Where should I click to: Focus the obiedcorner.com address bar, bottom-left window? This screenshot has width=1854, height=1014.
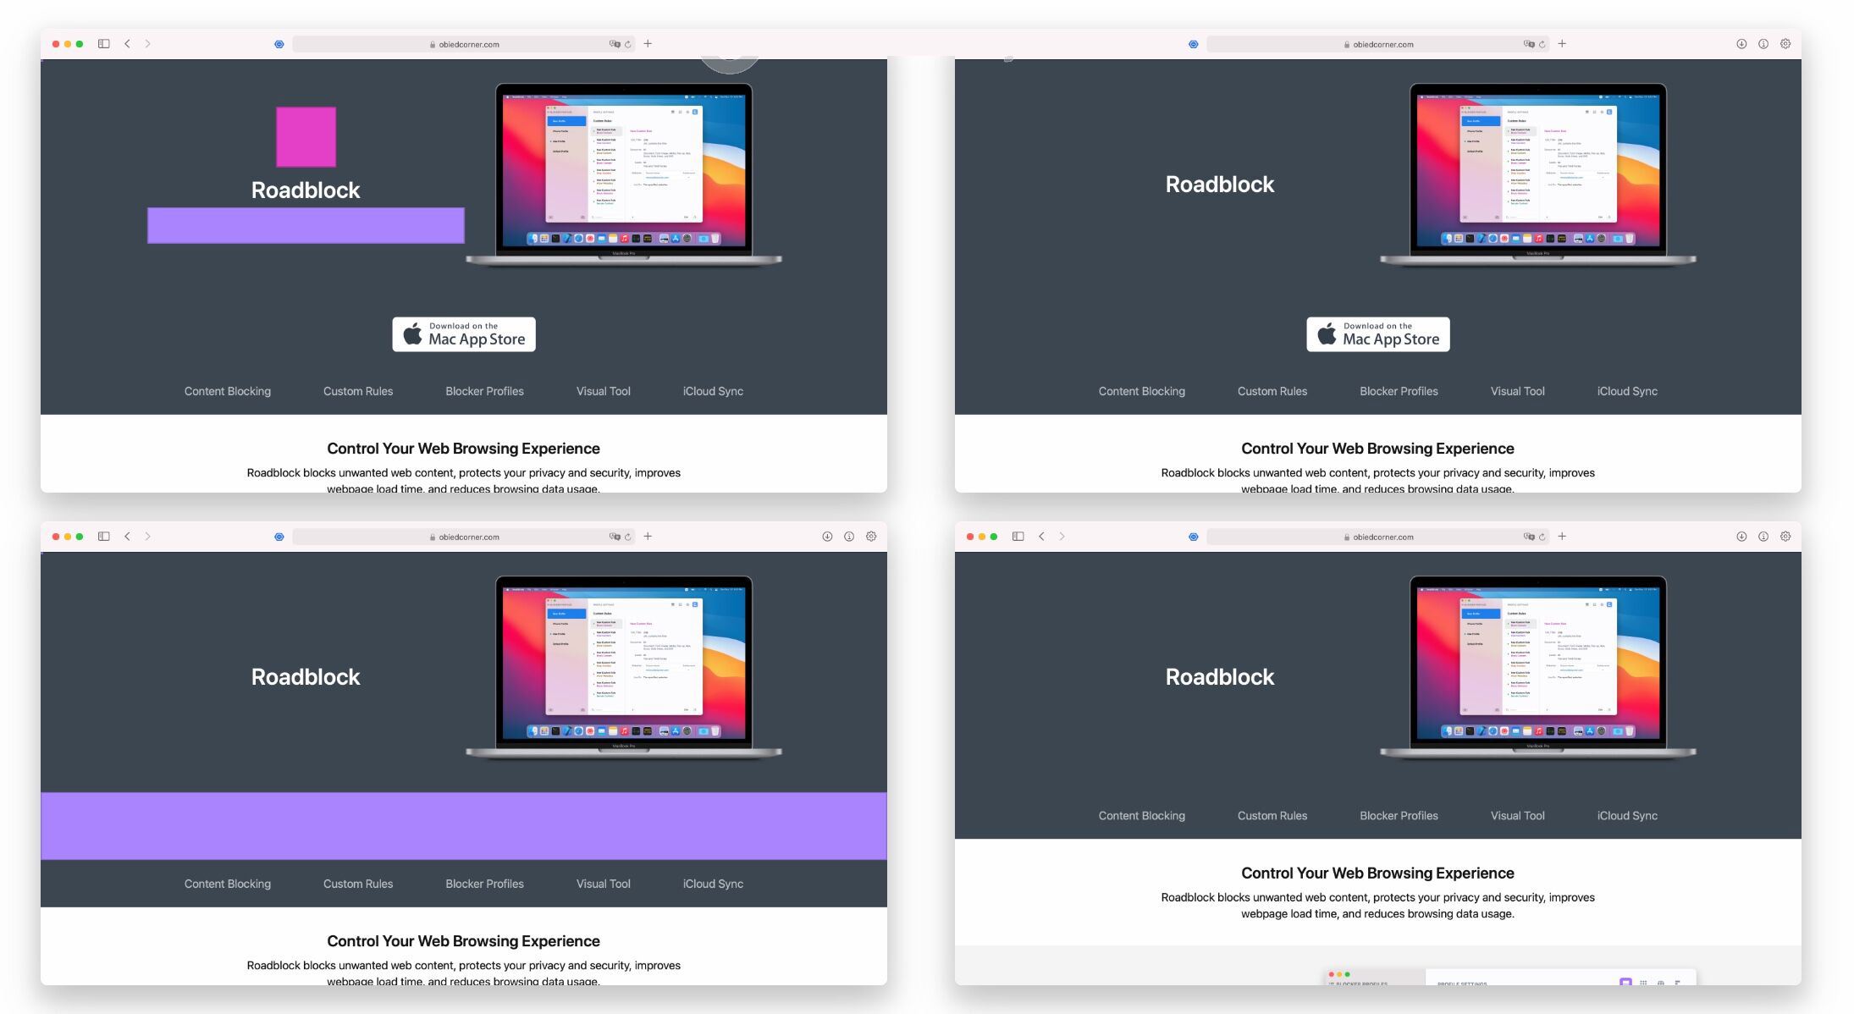464,537
